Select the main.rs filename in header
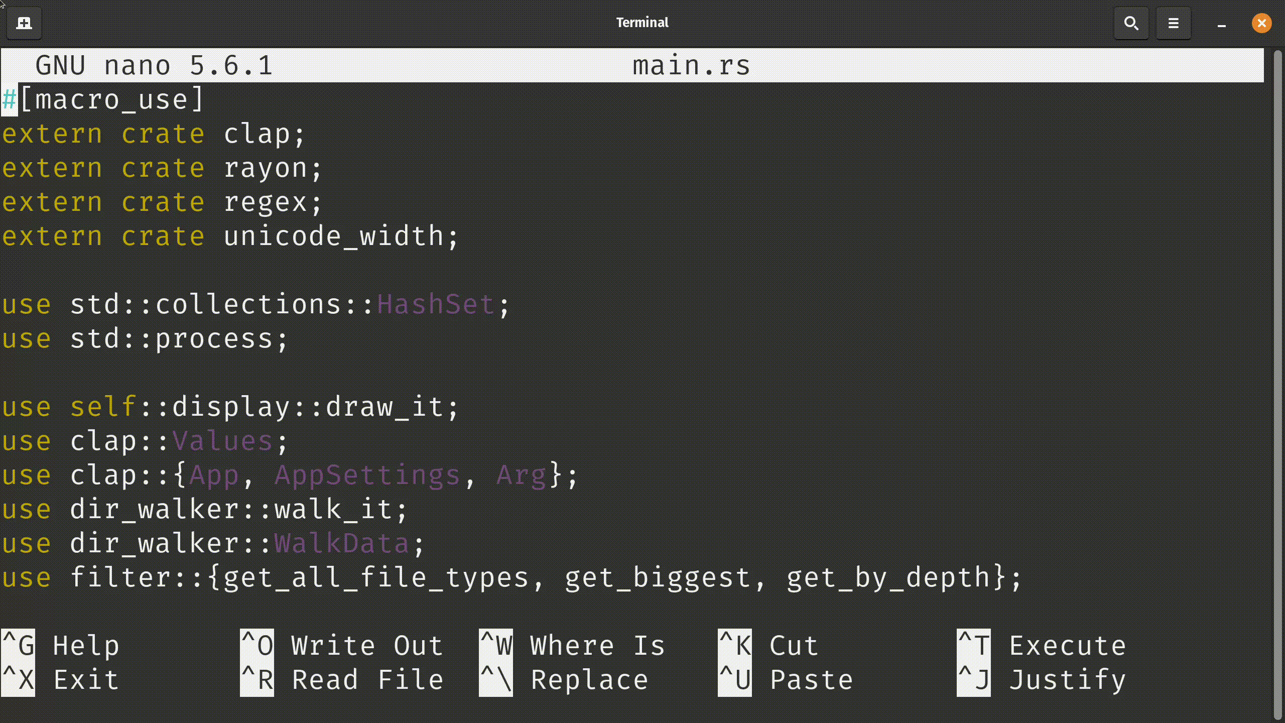The height and width of the screenshot is (723, 1285). point(690,65)
